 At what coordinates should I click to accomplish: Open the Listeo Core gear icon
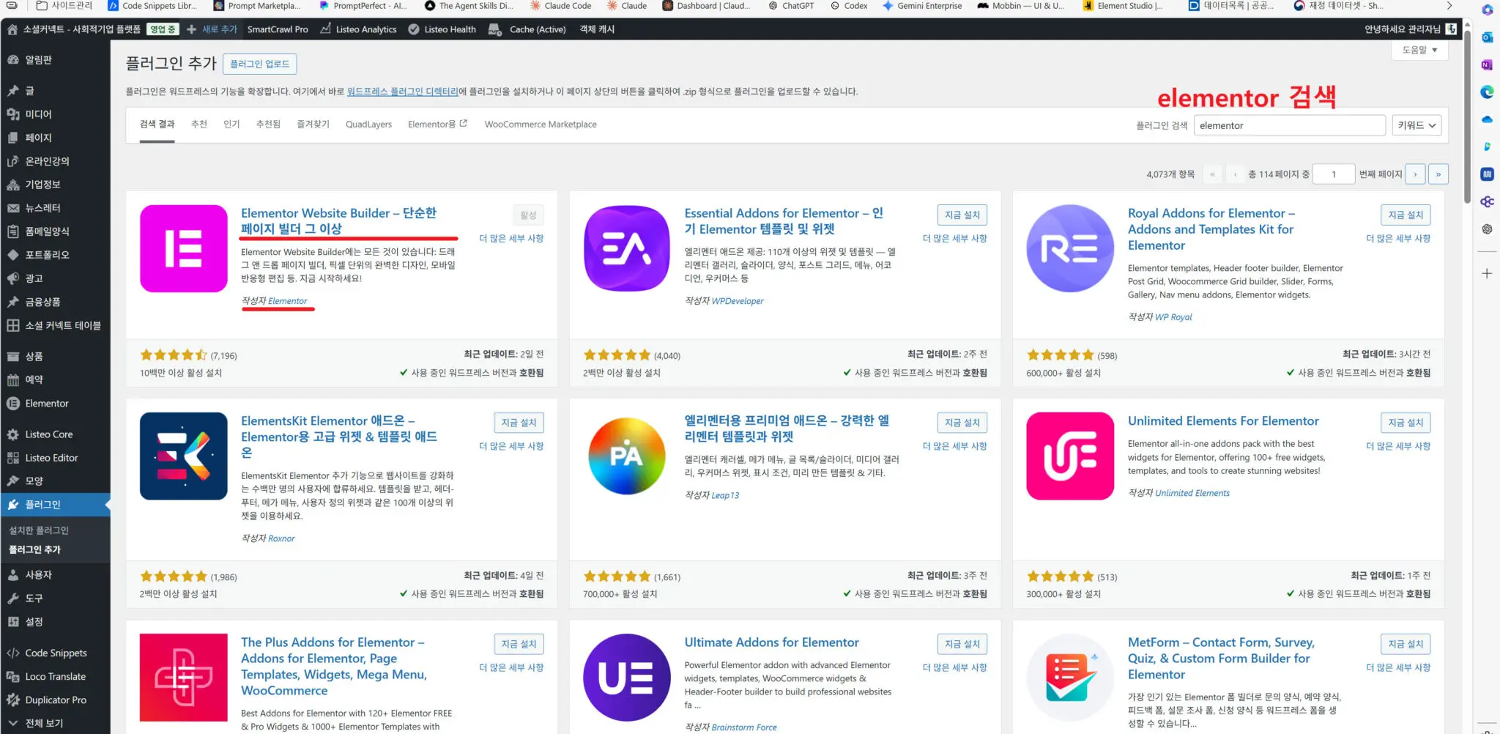13,434
